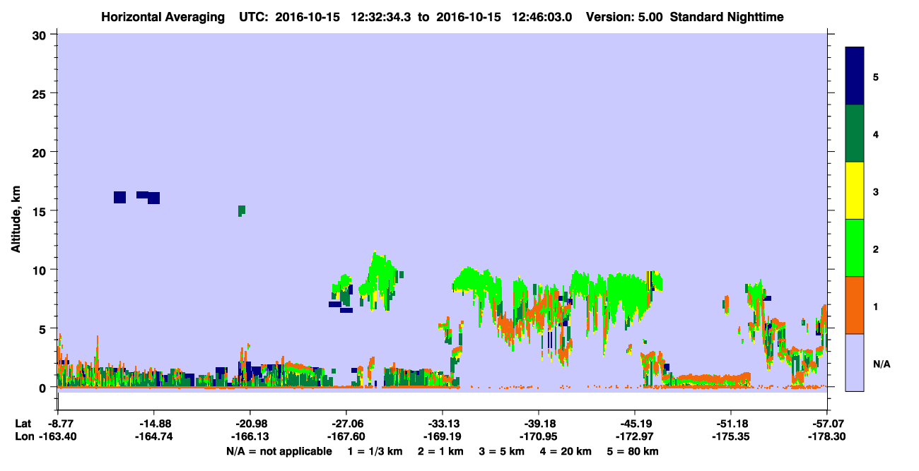Click the longitude value '-167.60'

click(346, 436)
